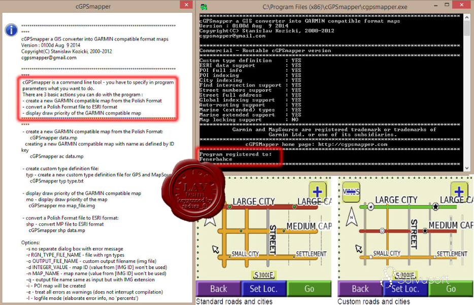Click the blue info icon in cGPSmapper dialog
This screenshot has height=305, width=474.
pyautogui.click(x=11, y=30)
